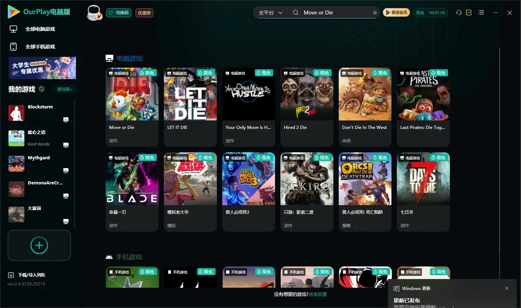Open the LET IT DIE game card
Screen dimensions: 521x308
[x=190, y=107]
